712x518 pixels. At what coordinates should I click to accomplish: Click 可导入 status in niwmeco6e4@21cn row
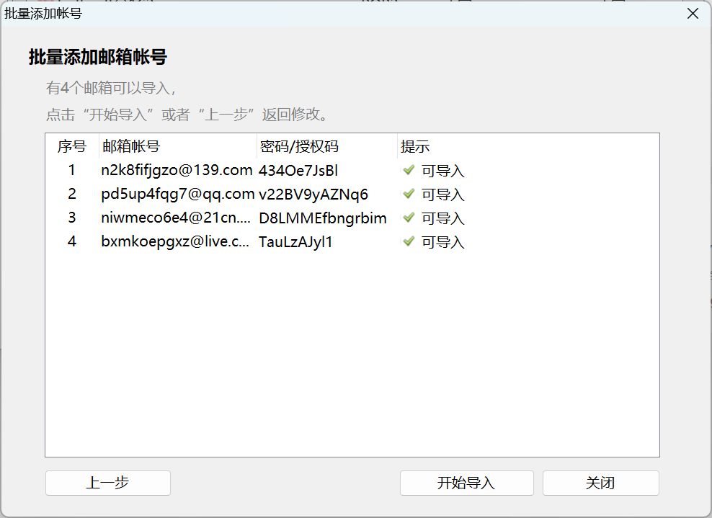click(443, 218)
